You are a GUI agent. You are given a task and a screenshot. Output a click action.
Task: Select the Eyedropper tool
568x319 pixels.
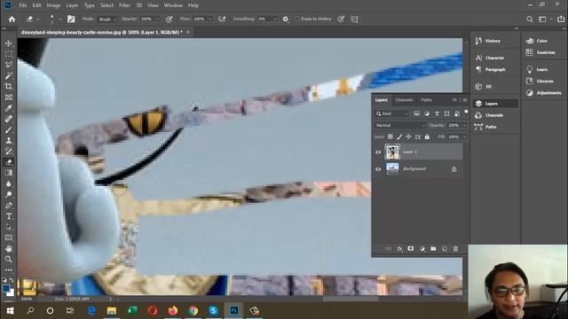[9, 108]
